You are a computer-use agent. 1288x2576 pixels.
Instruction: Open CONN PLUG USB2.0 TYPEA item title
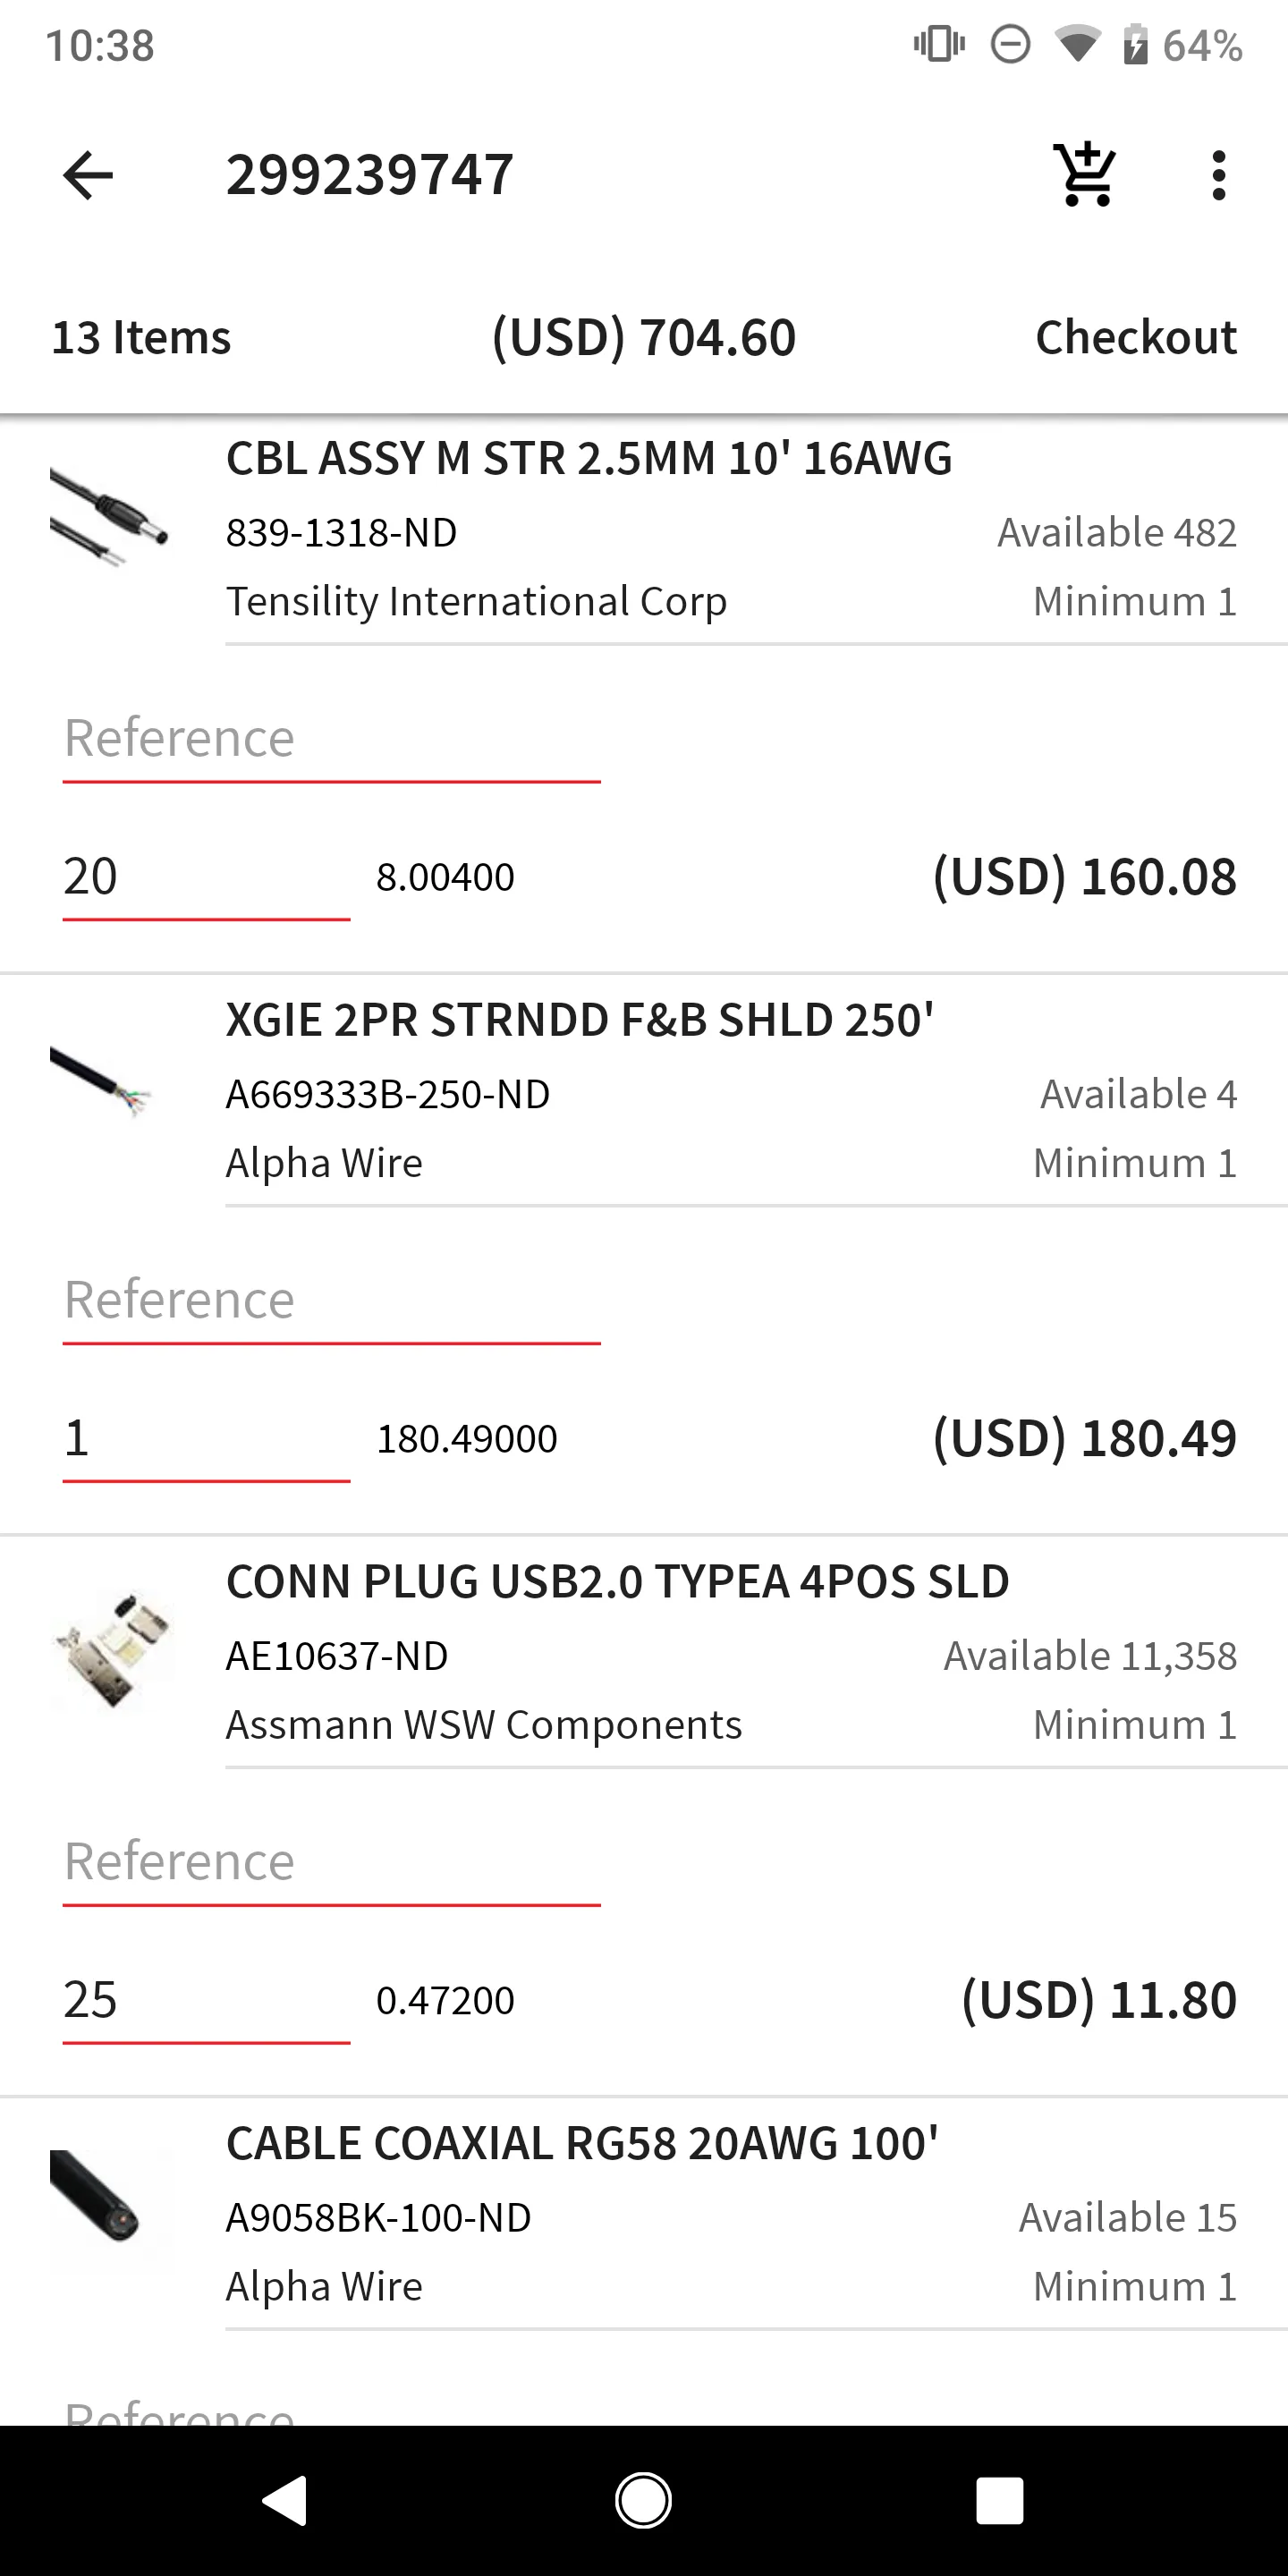618,1582
